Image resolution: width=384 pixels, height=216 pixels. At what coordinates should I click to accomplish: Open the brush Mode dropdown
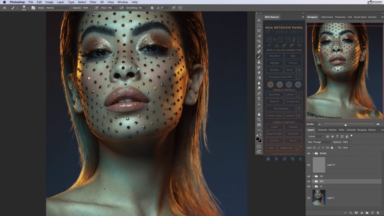tap(58, 8)
